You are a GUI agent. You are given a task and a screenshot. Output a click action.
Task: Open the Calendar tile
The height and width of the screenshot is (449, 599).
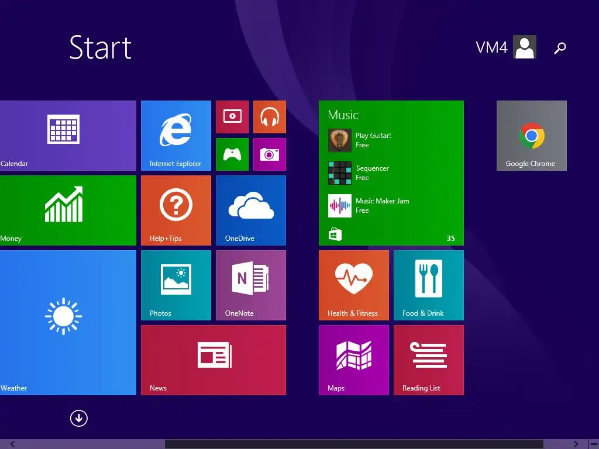pos(68,136)
